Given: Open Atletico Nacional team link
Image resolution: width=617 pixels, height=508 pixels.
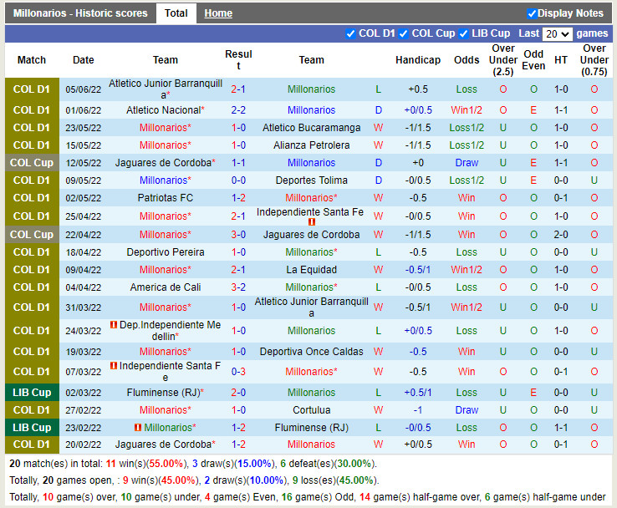Looking at the screenshot, I should [x=163, y=110].
